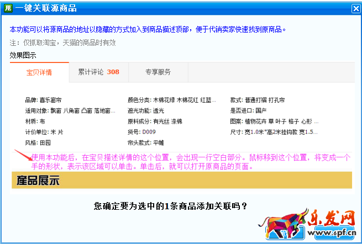Switch to the 宝贝详情 tab
362x244 pixels.
[39, 72]
